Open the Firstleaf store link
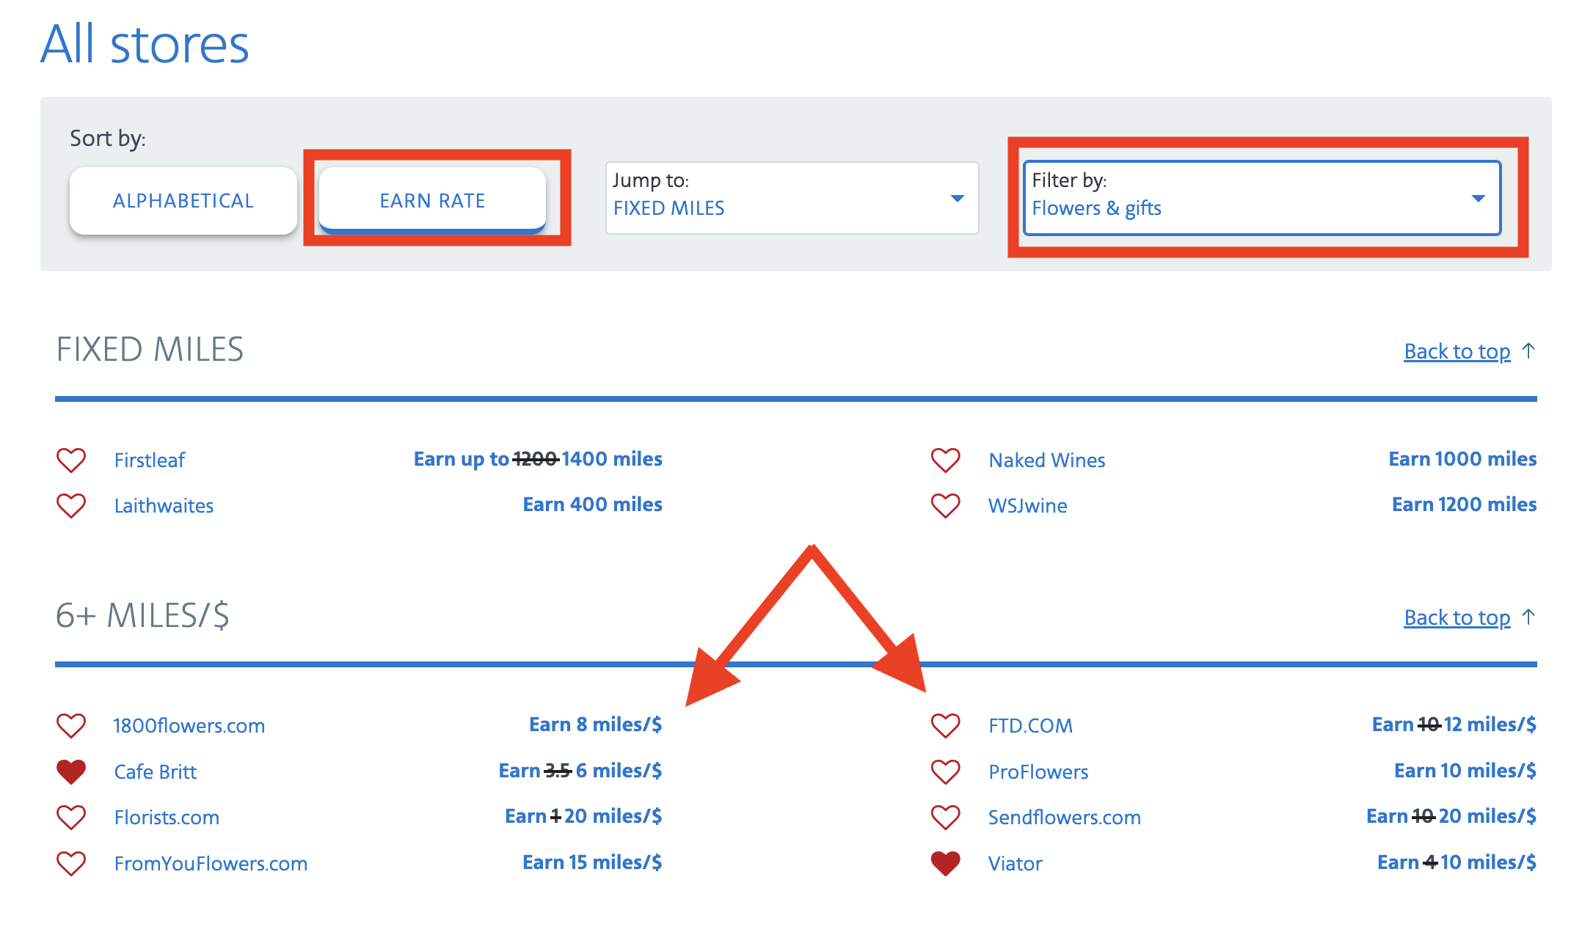The height and width of the screenshot is (946, 1582). pos(150,460)
